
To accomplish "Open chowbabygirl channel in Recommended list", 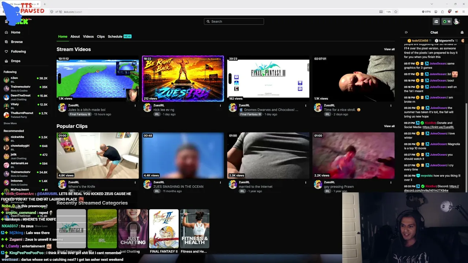I will [x=26, y=147].
